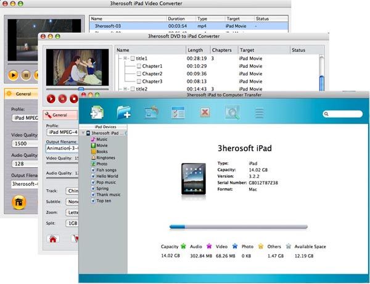Click the list view icon in toolbar
The height and width of the screenshot is (284, 370).
click(260, 113)
